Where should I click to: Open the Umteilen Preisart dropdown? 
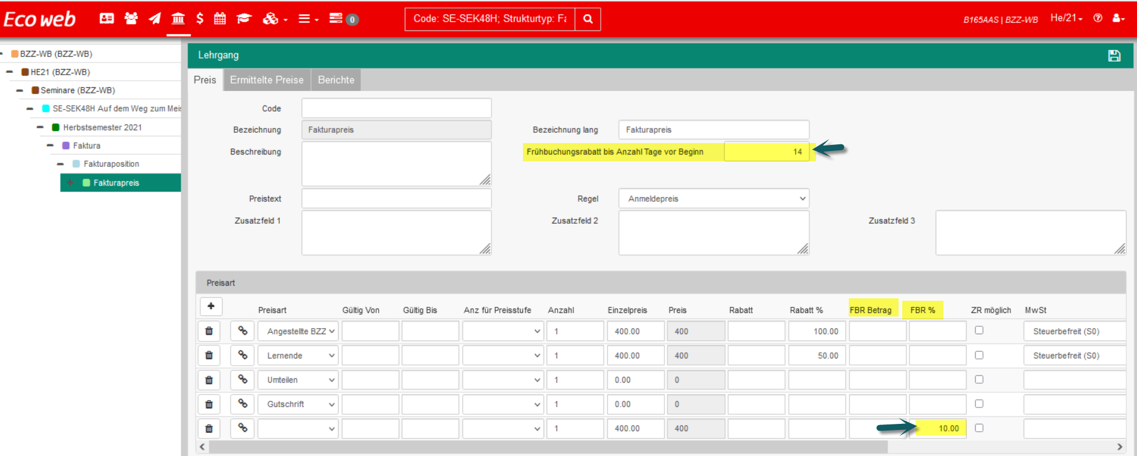pos(298,380)
